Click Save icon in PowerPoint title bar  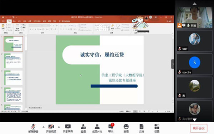(x=3, y=17)
